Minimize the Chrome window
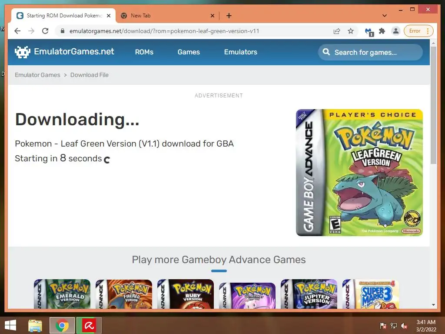Screen dimensions: 445x334 coord(400,10)
